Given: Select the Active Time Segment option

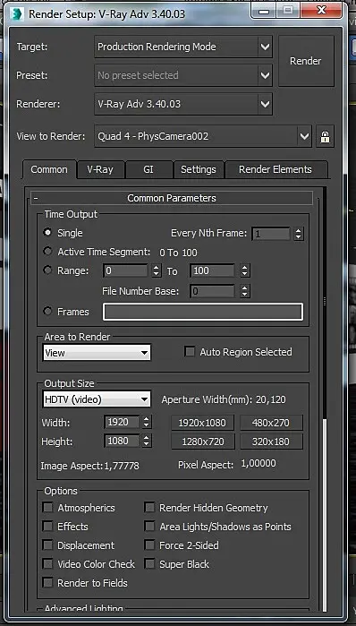Looking at the screenshot, I should (x=47, y=252).
